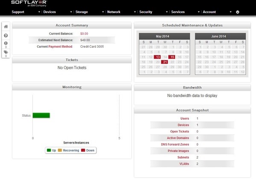Open the Network menu
Screen dimensions: 256x179
click(x=114, y=12)
